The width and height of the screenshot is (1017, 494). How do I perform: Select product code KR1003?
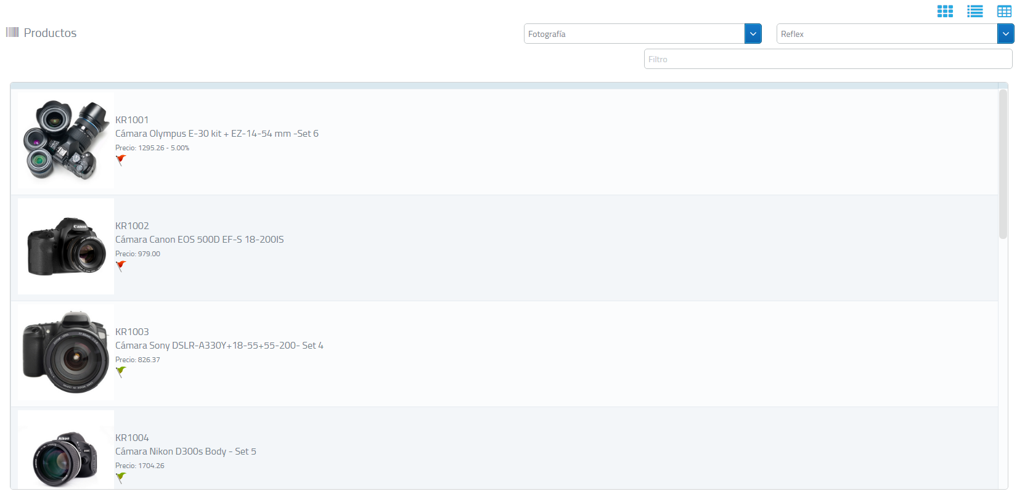coord(132,332)
